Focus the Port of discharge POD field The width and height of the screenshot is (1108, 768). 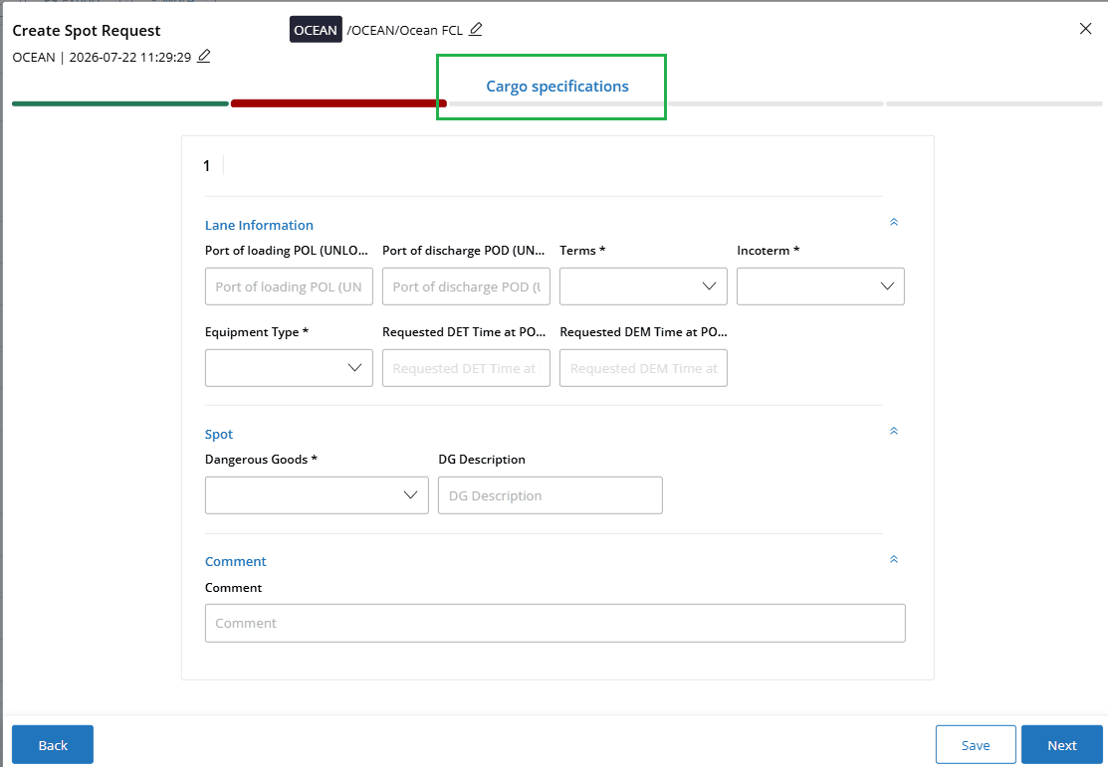(x=466, y=286)
